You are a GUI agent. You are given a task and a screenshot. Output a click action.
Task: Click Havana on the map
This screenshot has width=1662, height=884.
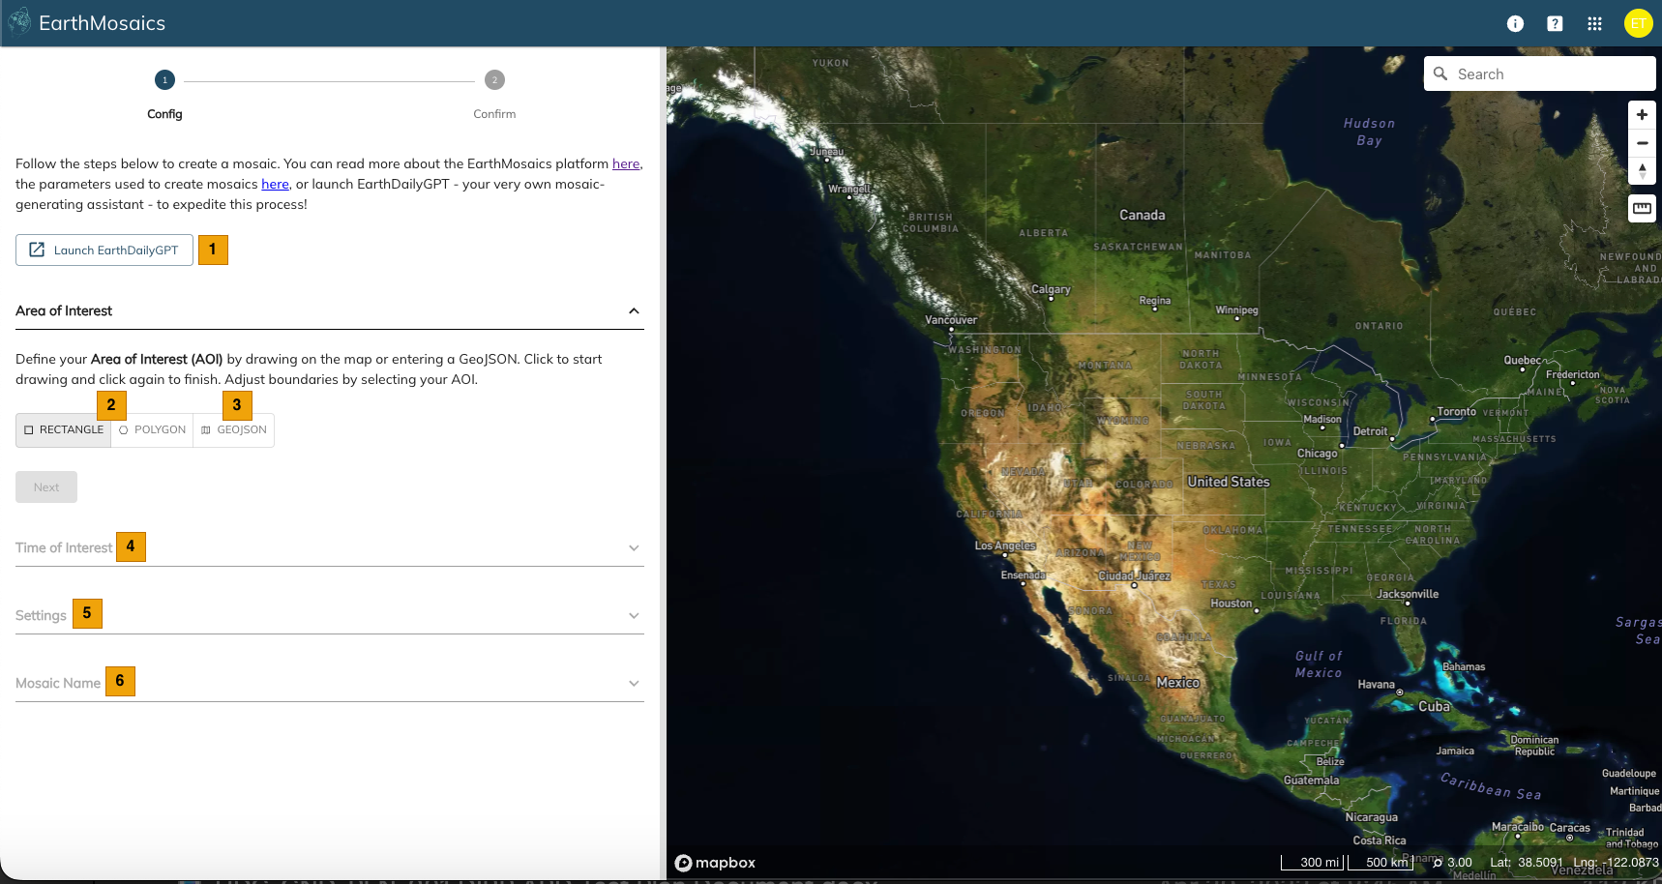[1376, 685]
